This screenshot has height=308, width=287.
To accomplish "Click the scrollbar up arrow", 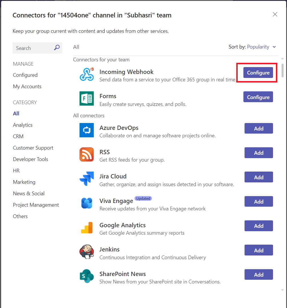I will pyautogui.click(x=282, y=59).
